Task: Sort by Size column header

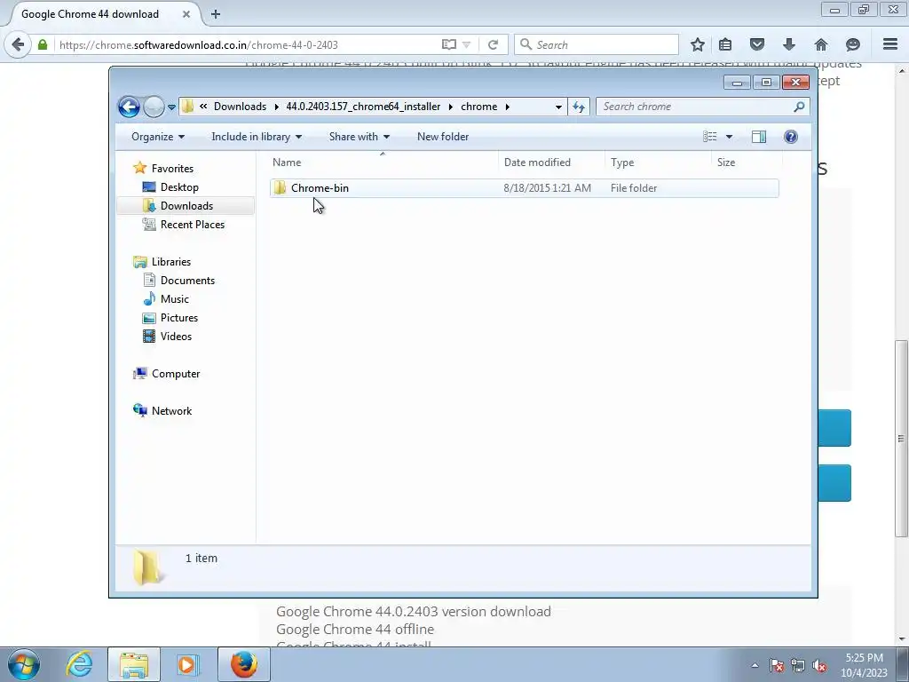Action: (x=747, y=163)
